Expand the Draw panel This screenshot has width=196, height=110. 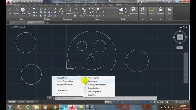pos(22,19)
